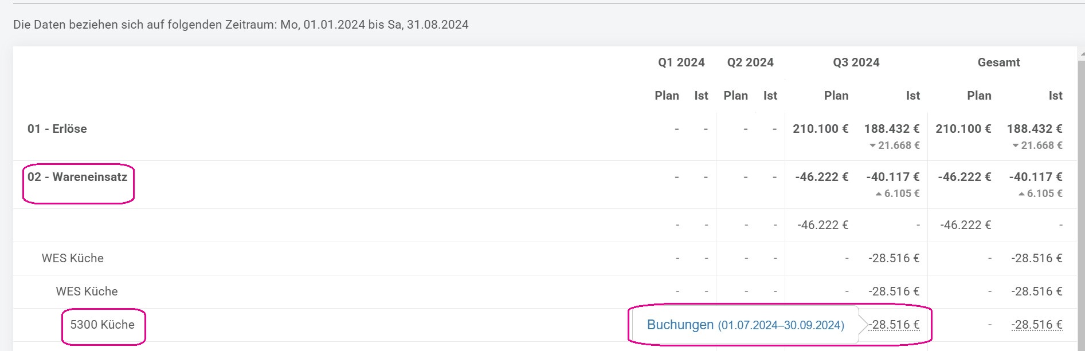Open Buchungen link for 01.07.2024–30.09.2024

pyautogui.click(x=745, y=325)
